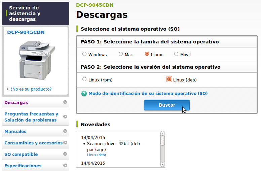Select the Windows radio button
Screen dimensions: 261x171
point(84,54)
